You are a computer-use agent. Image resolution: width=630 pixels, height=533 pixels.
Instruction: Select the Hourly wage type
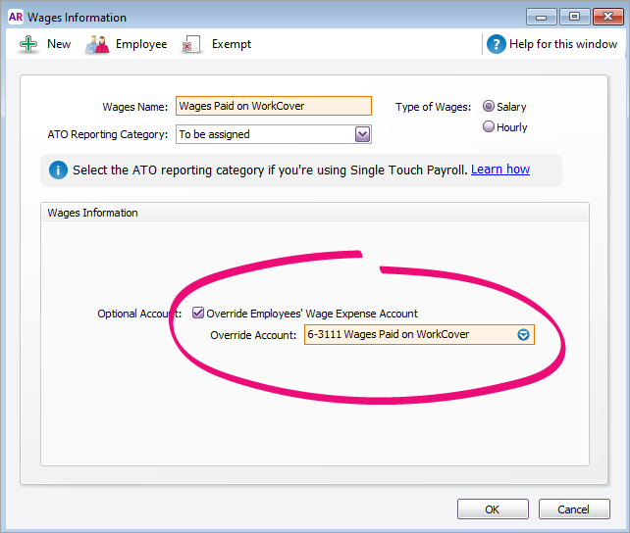pyautogui.click(x=489, y=127)
